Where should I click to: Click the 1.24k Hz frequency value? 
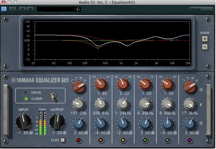click(123, 113)
